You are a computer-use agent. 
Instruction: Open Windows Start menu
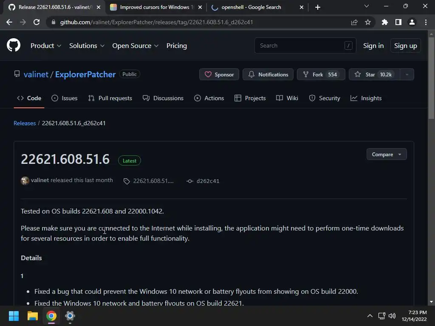[14, 316]
